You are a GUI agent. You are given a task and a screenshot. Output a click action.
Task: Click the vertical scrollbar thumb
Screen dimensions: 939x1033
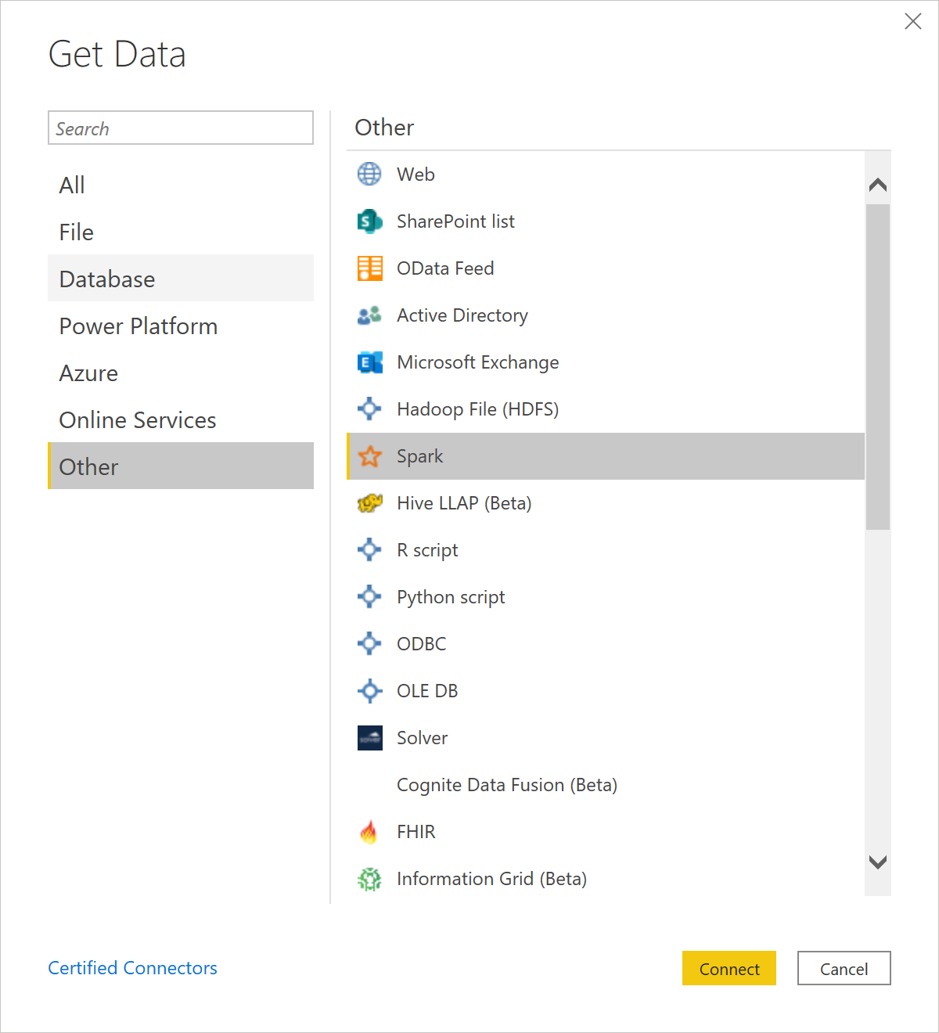(x=878, y=367)
